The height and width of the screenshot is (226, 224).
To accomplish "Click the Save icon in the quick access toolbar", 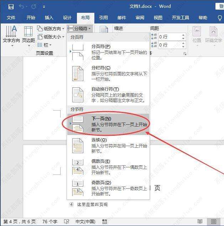I will [11, 7].
